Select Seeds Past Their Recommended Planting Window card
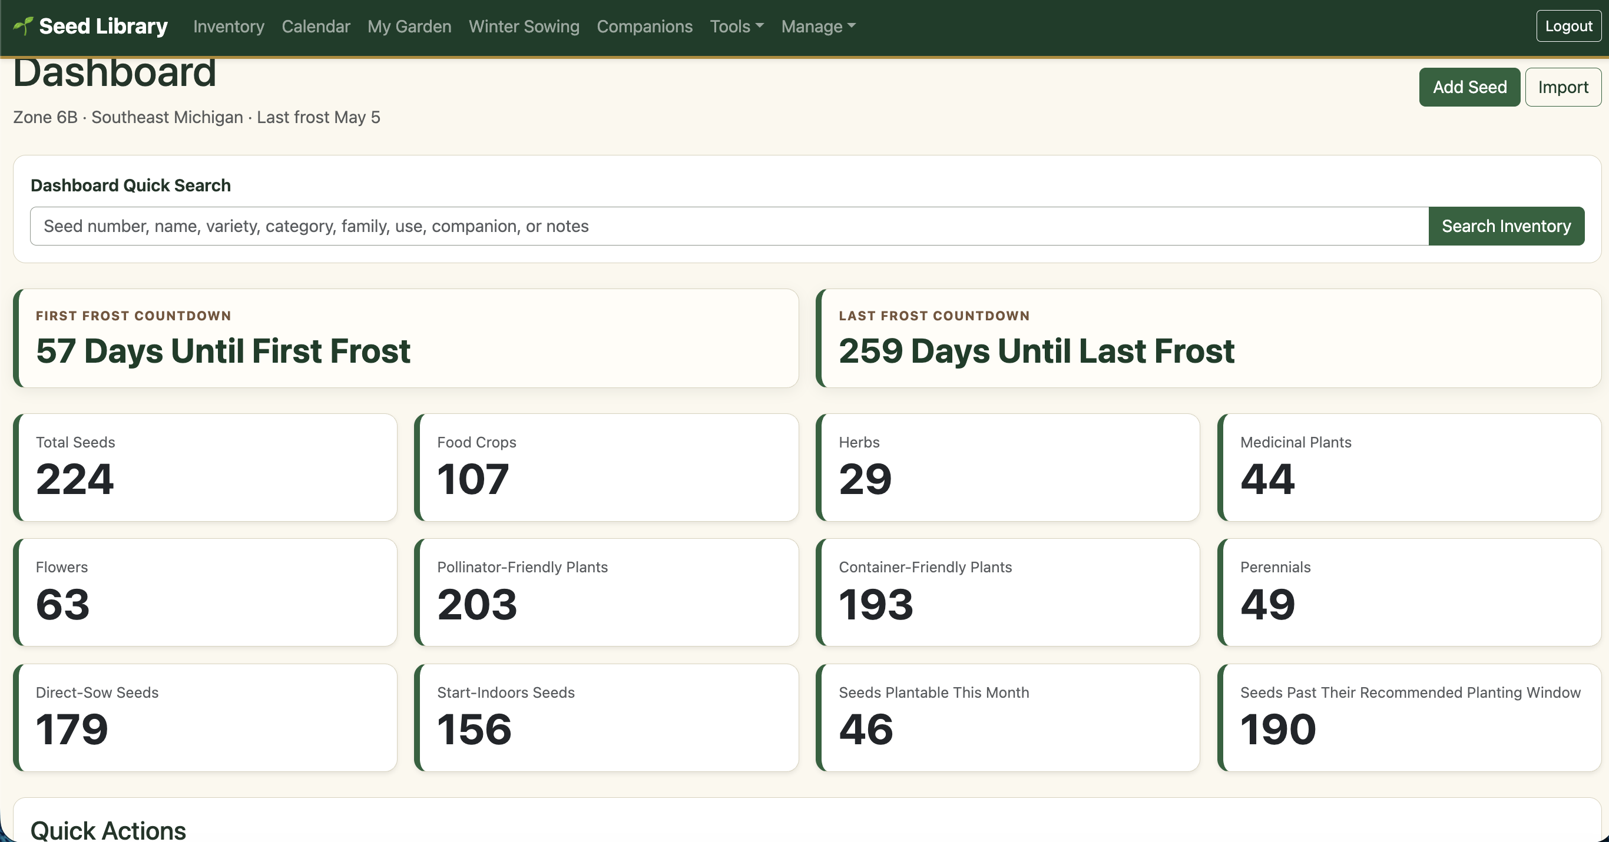Screen dimensions: 1609x842 tap(1409, 718)
